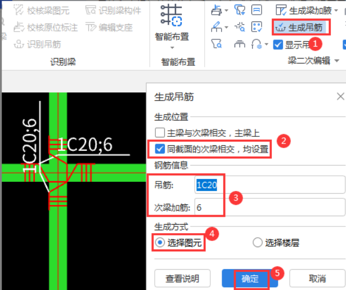Screen dimensions: 346x290
Task: Click the 吊筋 input field
Action: tap(269, 185)
